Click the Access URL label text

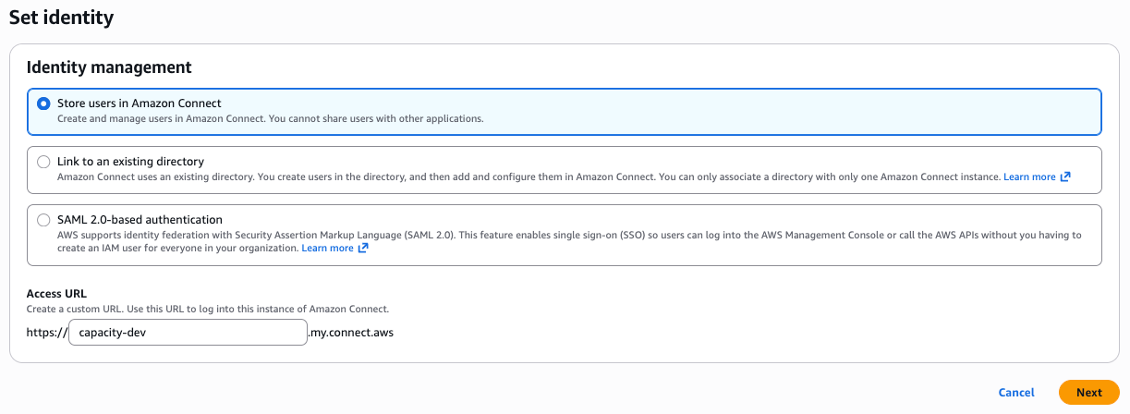click(56, 294)
